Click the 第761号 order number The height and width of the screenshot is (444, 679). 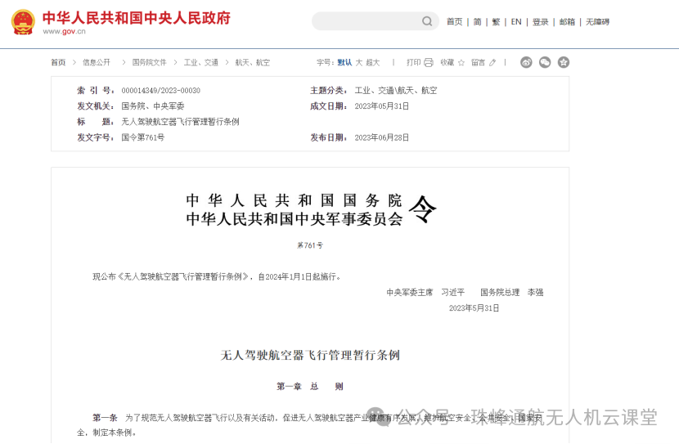pos(310,245)
